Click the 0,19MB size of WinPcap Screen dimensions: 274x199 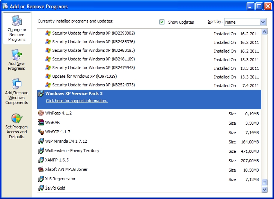pyautogui.click(x=252, y=114)
